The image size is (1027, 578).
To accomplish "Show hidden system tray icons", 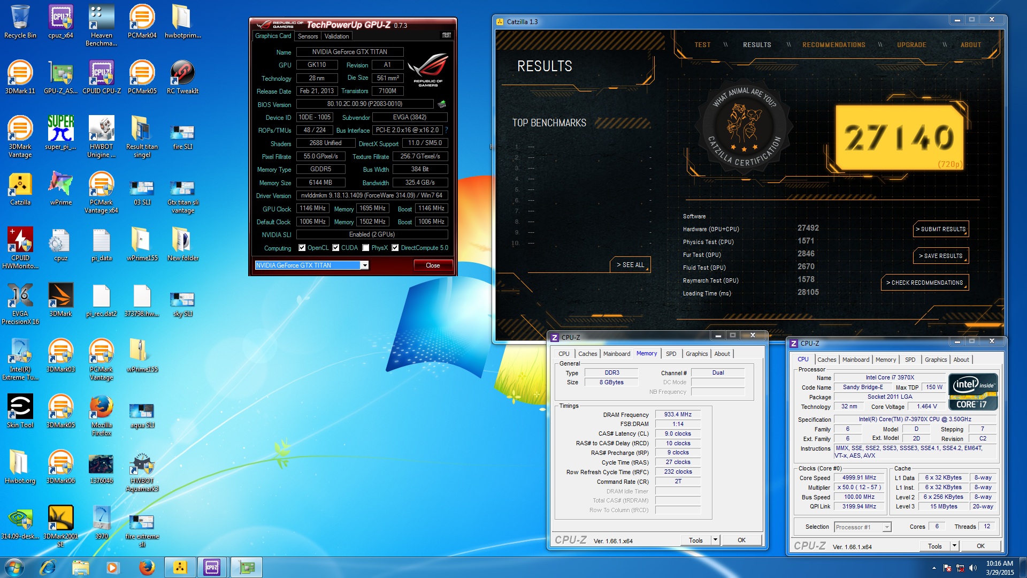I will (934, 568).
